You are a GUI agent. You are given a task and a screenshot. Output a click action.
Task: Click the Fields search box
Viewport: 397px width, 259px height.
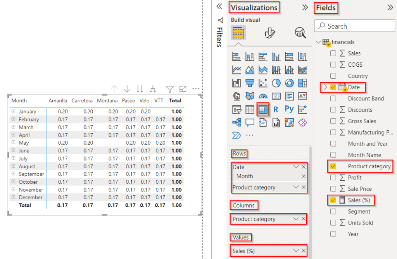(354, 26)
